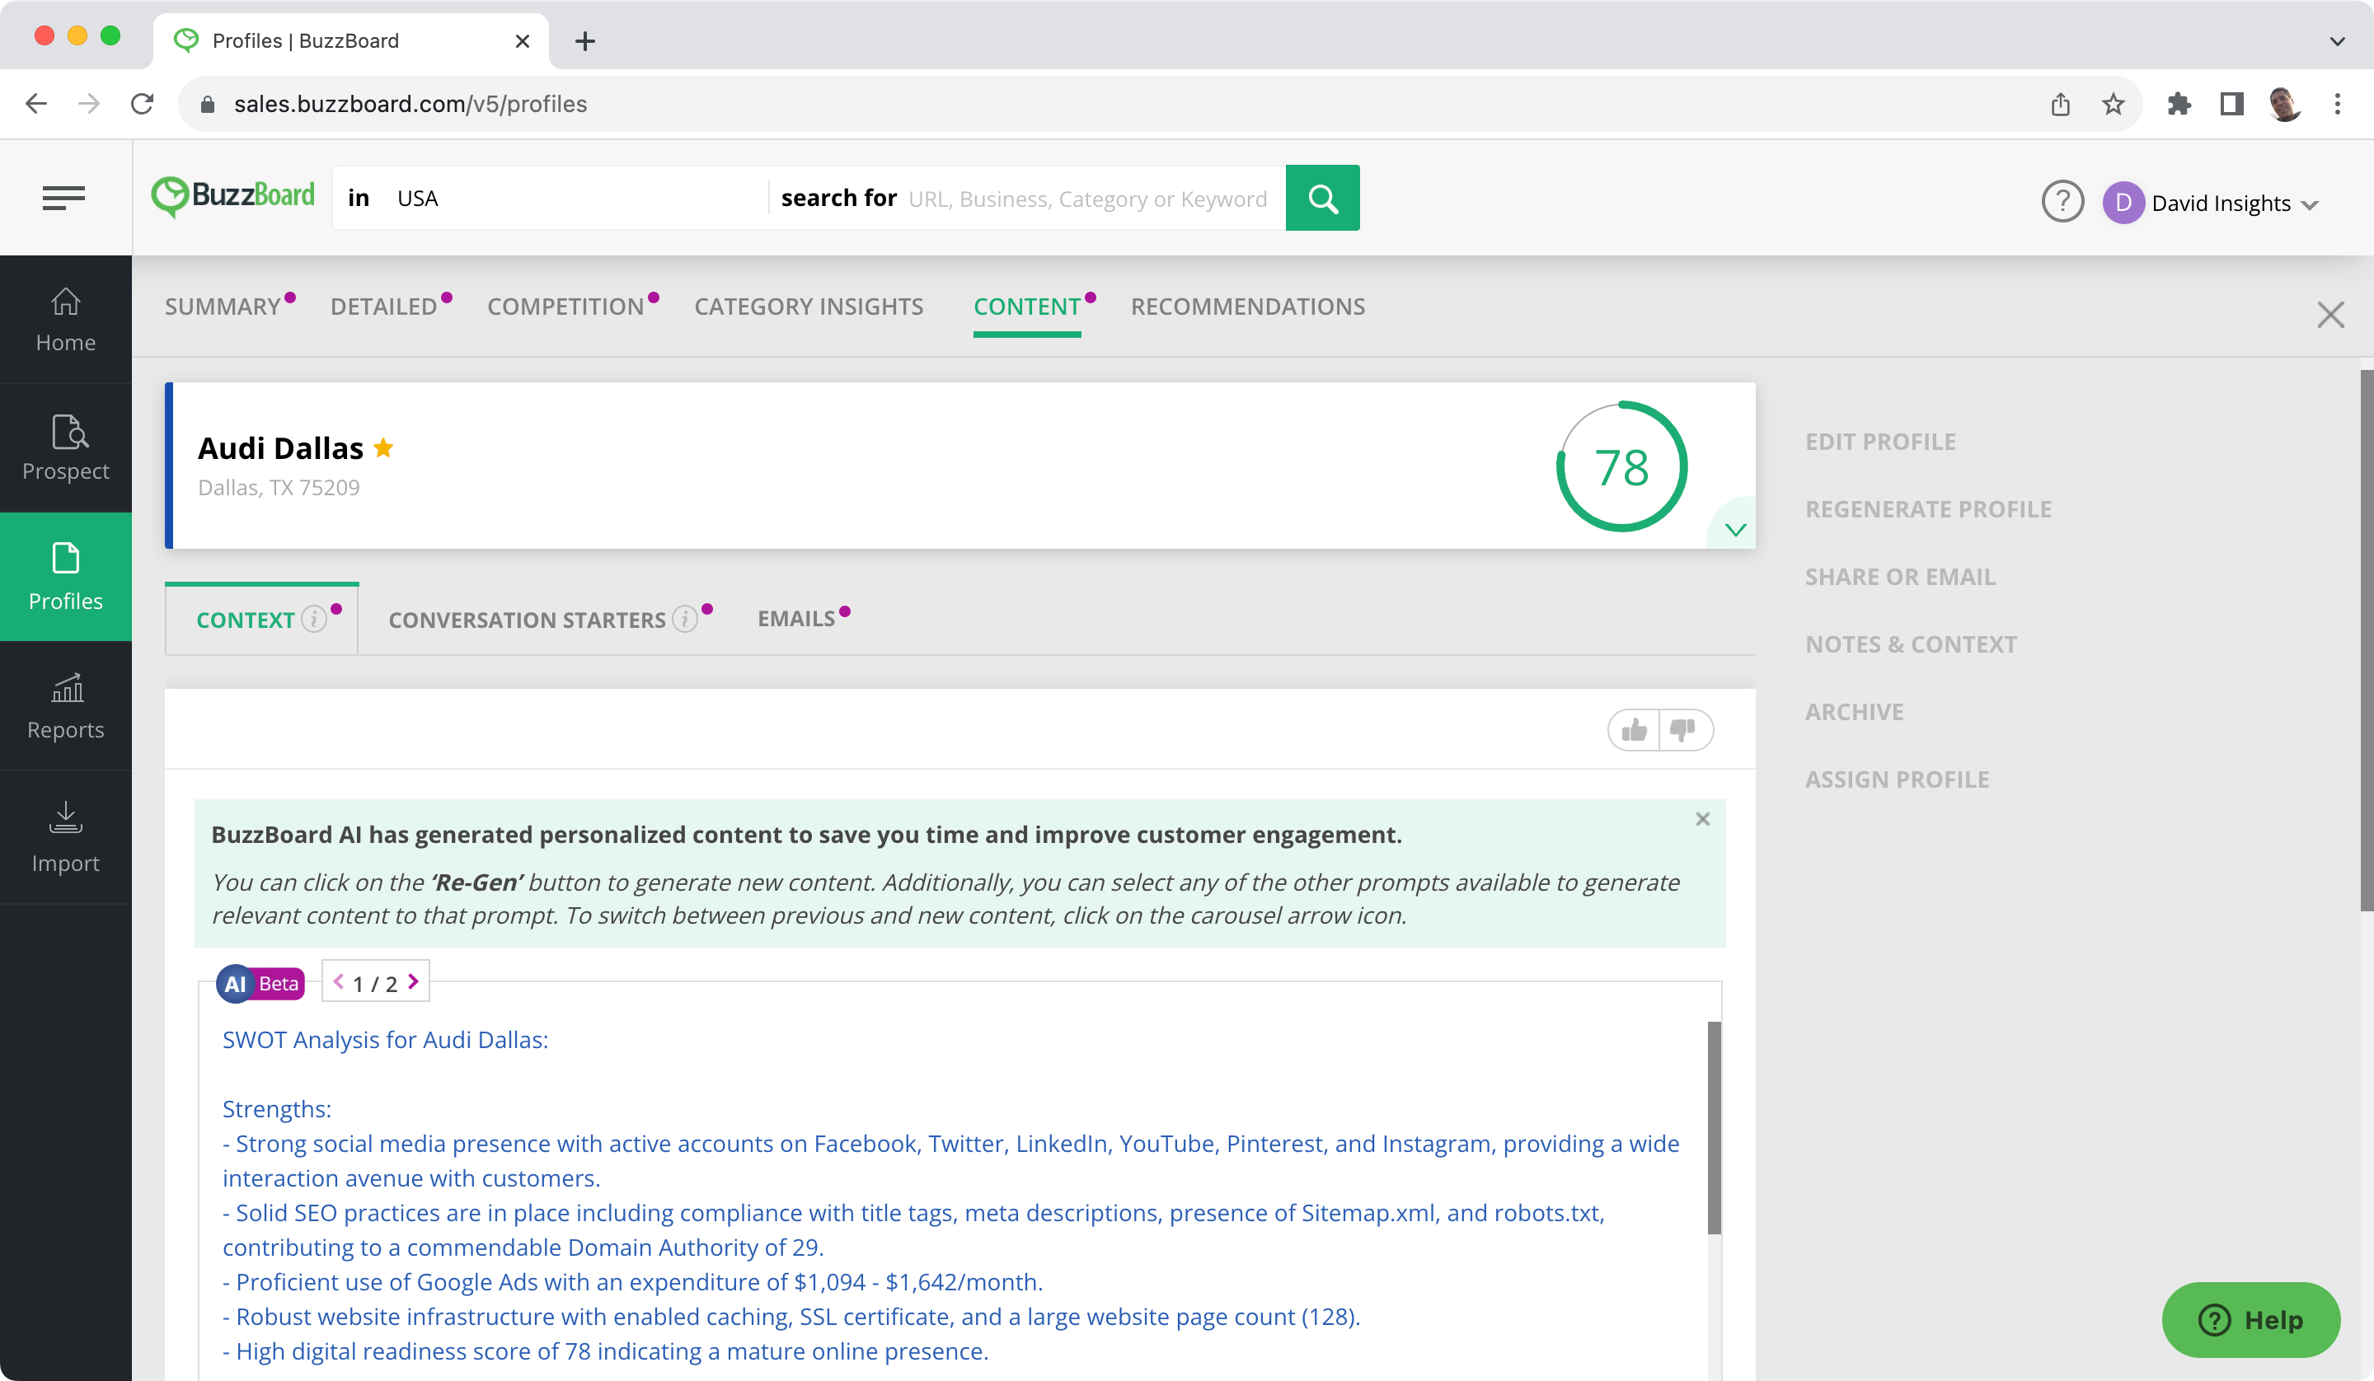
Task: Toggle the favorite star beside Audi Dallas
Action: pyautogui.click(x=383, y=448)
